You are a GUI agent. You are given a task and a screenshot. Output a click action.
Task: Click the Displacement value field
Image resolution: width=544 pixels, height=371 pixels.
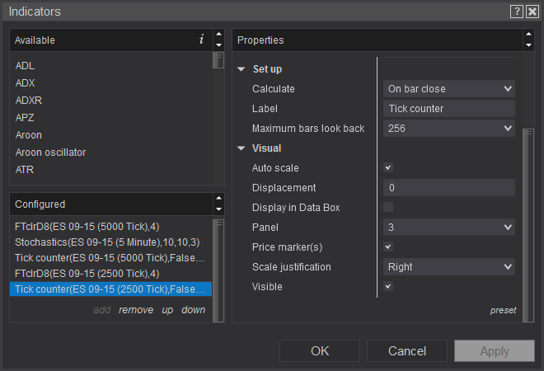point(449,188)
